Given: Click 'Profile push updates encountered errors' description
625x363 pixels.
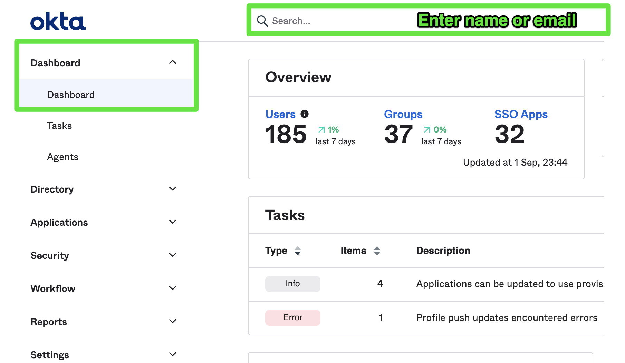Looking at the screenshot, I should (507, 318).
